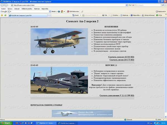Click the Google toolbar logo
Screen dimensions: 167x125
pos(4,11)
